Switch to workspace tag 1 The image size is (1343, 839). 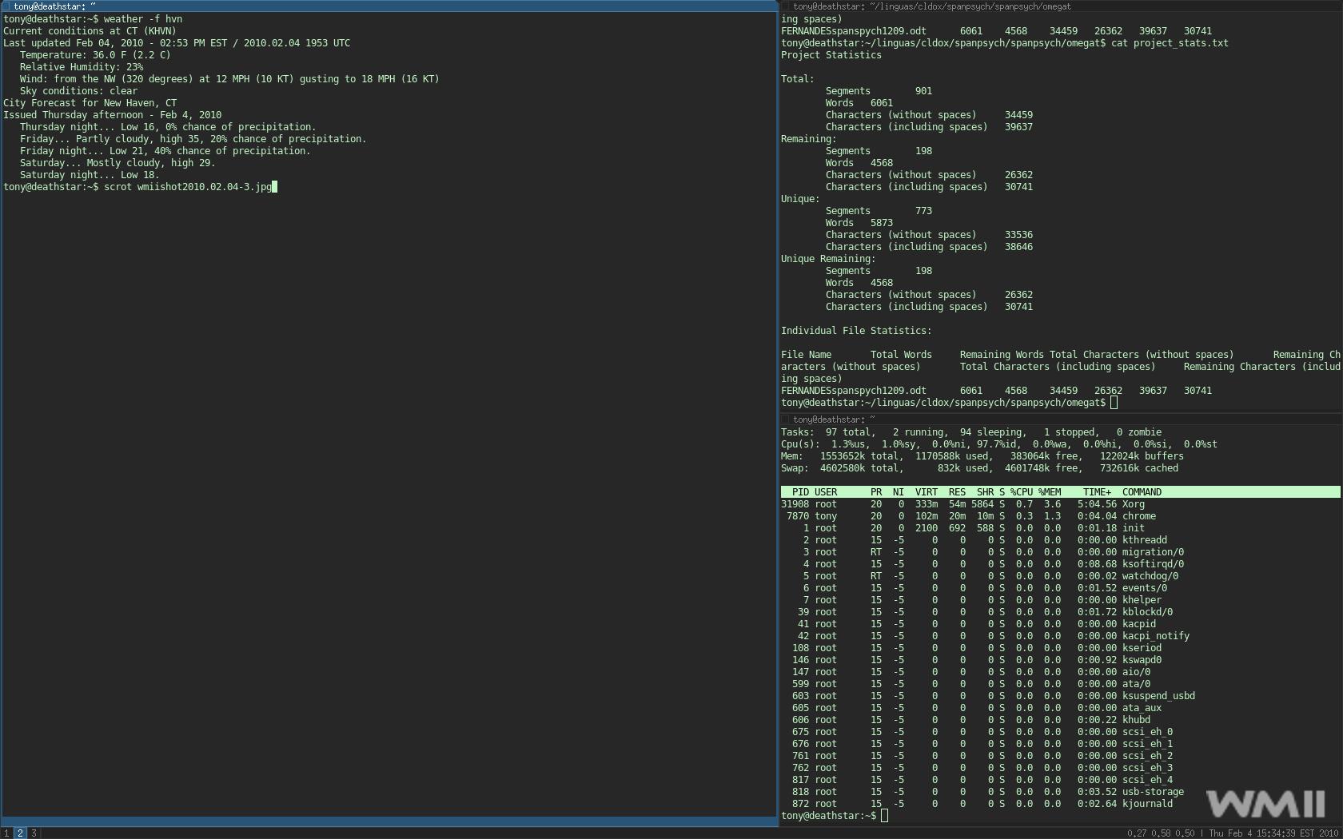coord(6,833)
